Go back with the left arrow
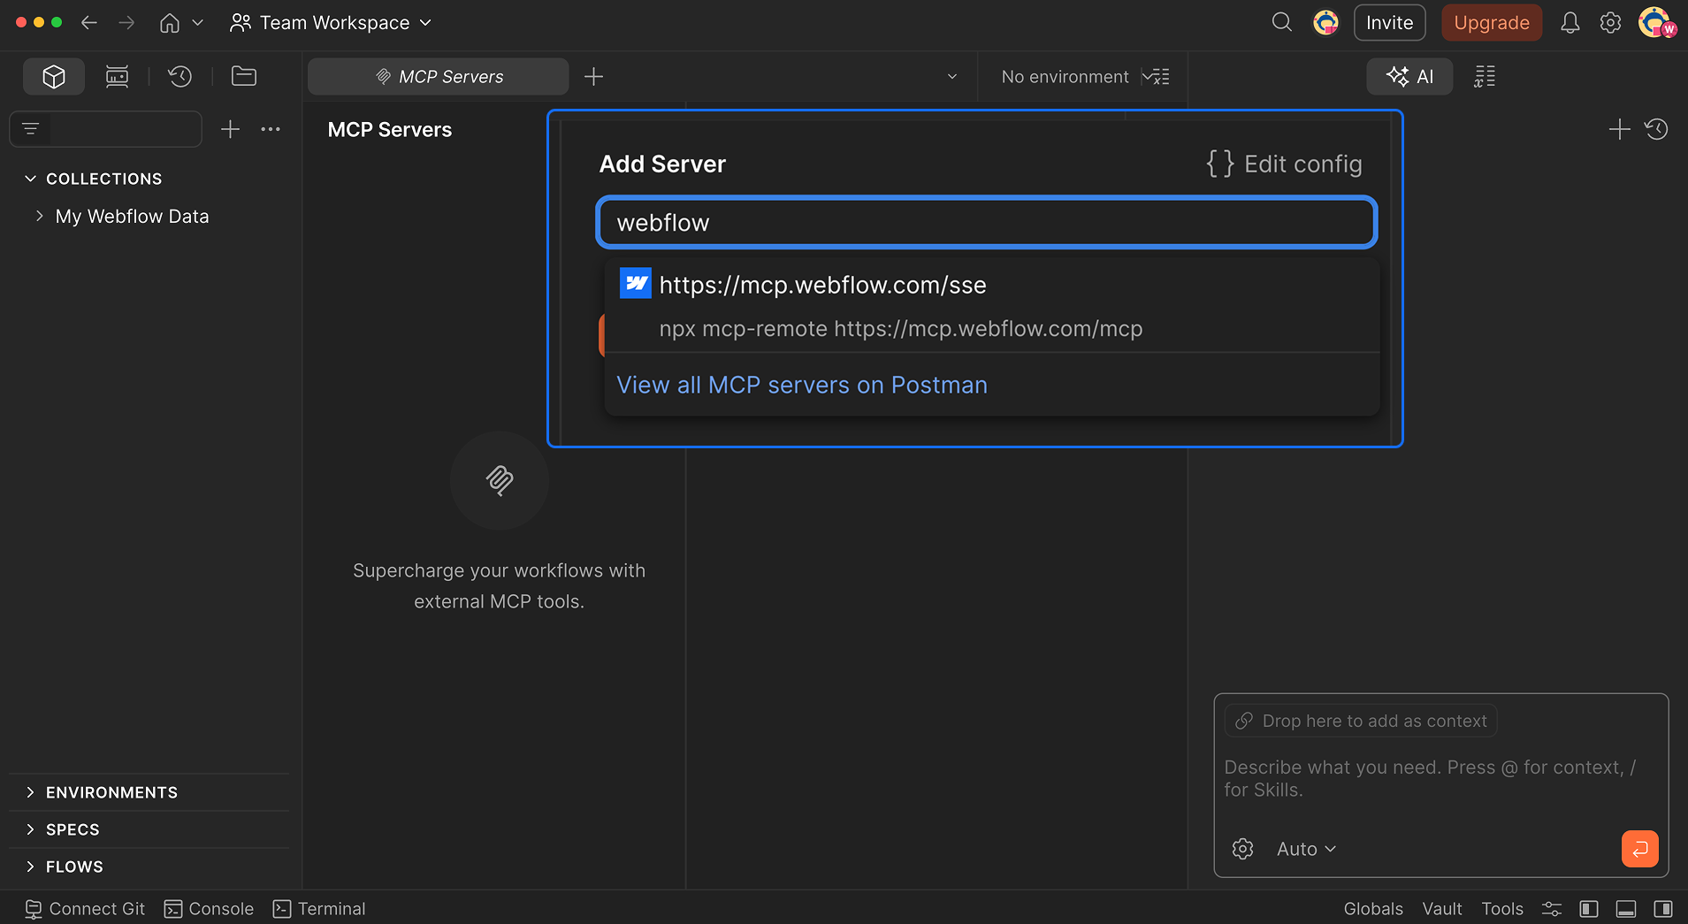This screenshot has height=924, width=1688. coord(88,23)
